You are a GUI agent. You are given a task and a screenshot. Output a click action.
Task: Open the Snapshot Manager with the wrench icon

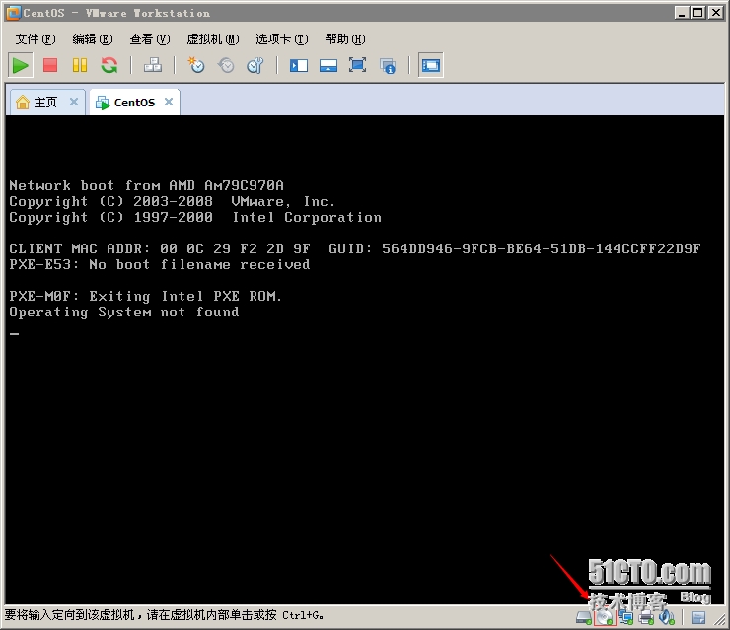[255, 65]
